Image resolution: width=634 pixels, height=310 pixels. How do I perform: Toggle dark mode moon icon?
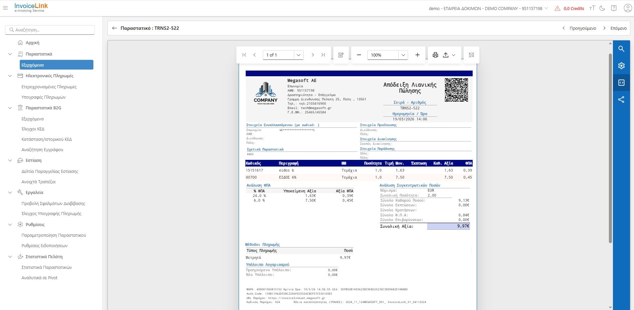pos(602,8)
